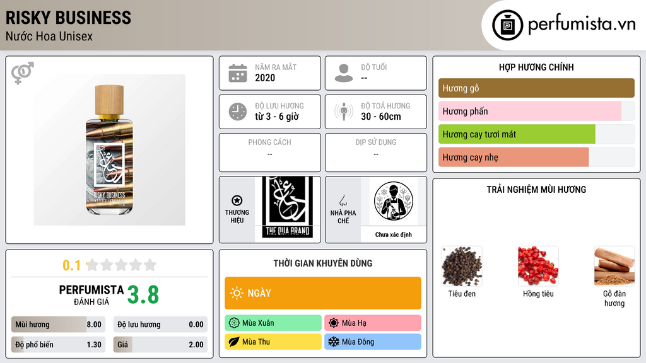This screenshot has height=363, width=646.
Task: Click the THỜI GIAN KHUYÊN DÙNG heading
Action: click(x=323, y=263)
